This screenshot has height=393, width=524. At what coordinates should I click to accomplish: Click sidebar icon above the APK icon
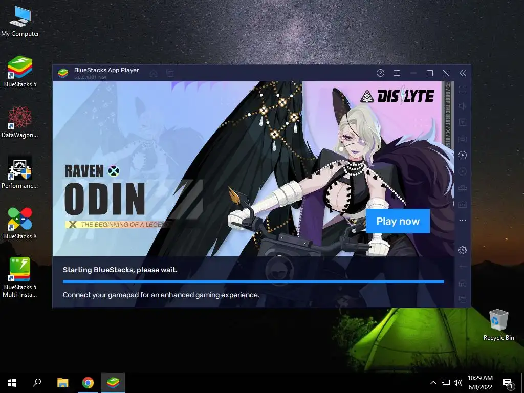coord(463,188)
